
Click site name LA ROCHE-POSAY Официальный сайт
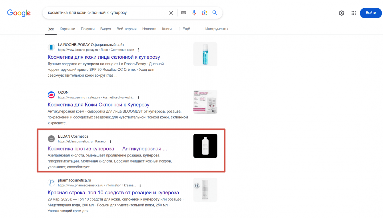point(91,45)
